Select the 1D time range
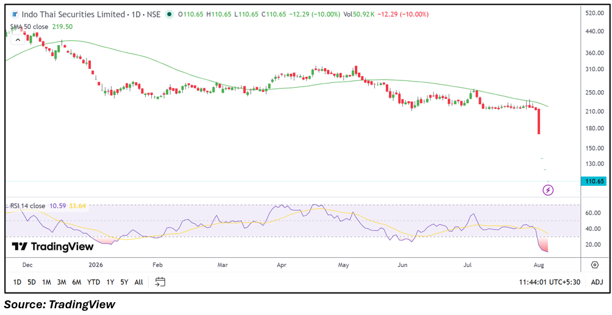 [17, 282]
